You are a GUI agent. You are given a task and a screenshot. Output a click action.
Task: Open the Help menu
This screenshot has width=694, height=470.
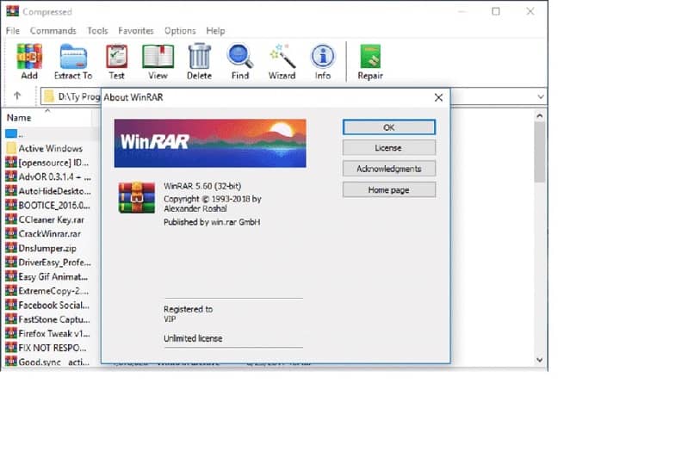click(x=215, y=30)
